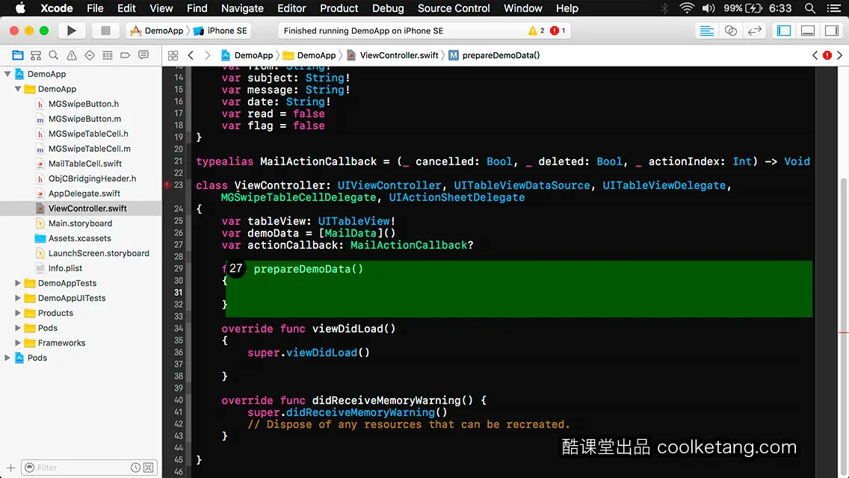Viewport: 849px width, 478px height.
Task: Jump to next issue in jump bar
Action: pos(840,55)
